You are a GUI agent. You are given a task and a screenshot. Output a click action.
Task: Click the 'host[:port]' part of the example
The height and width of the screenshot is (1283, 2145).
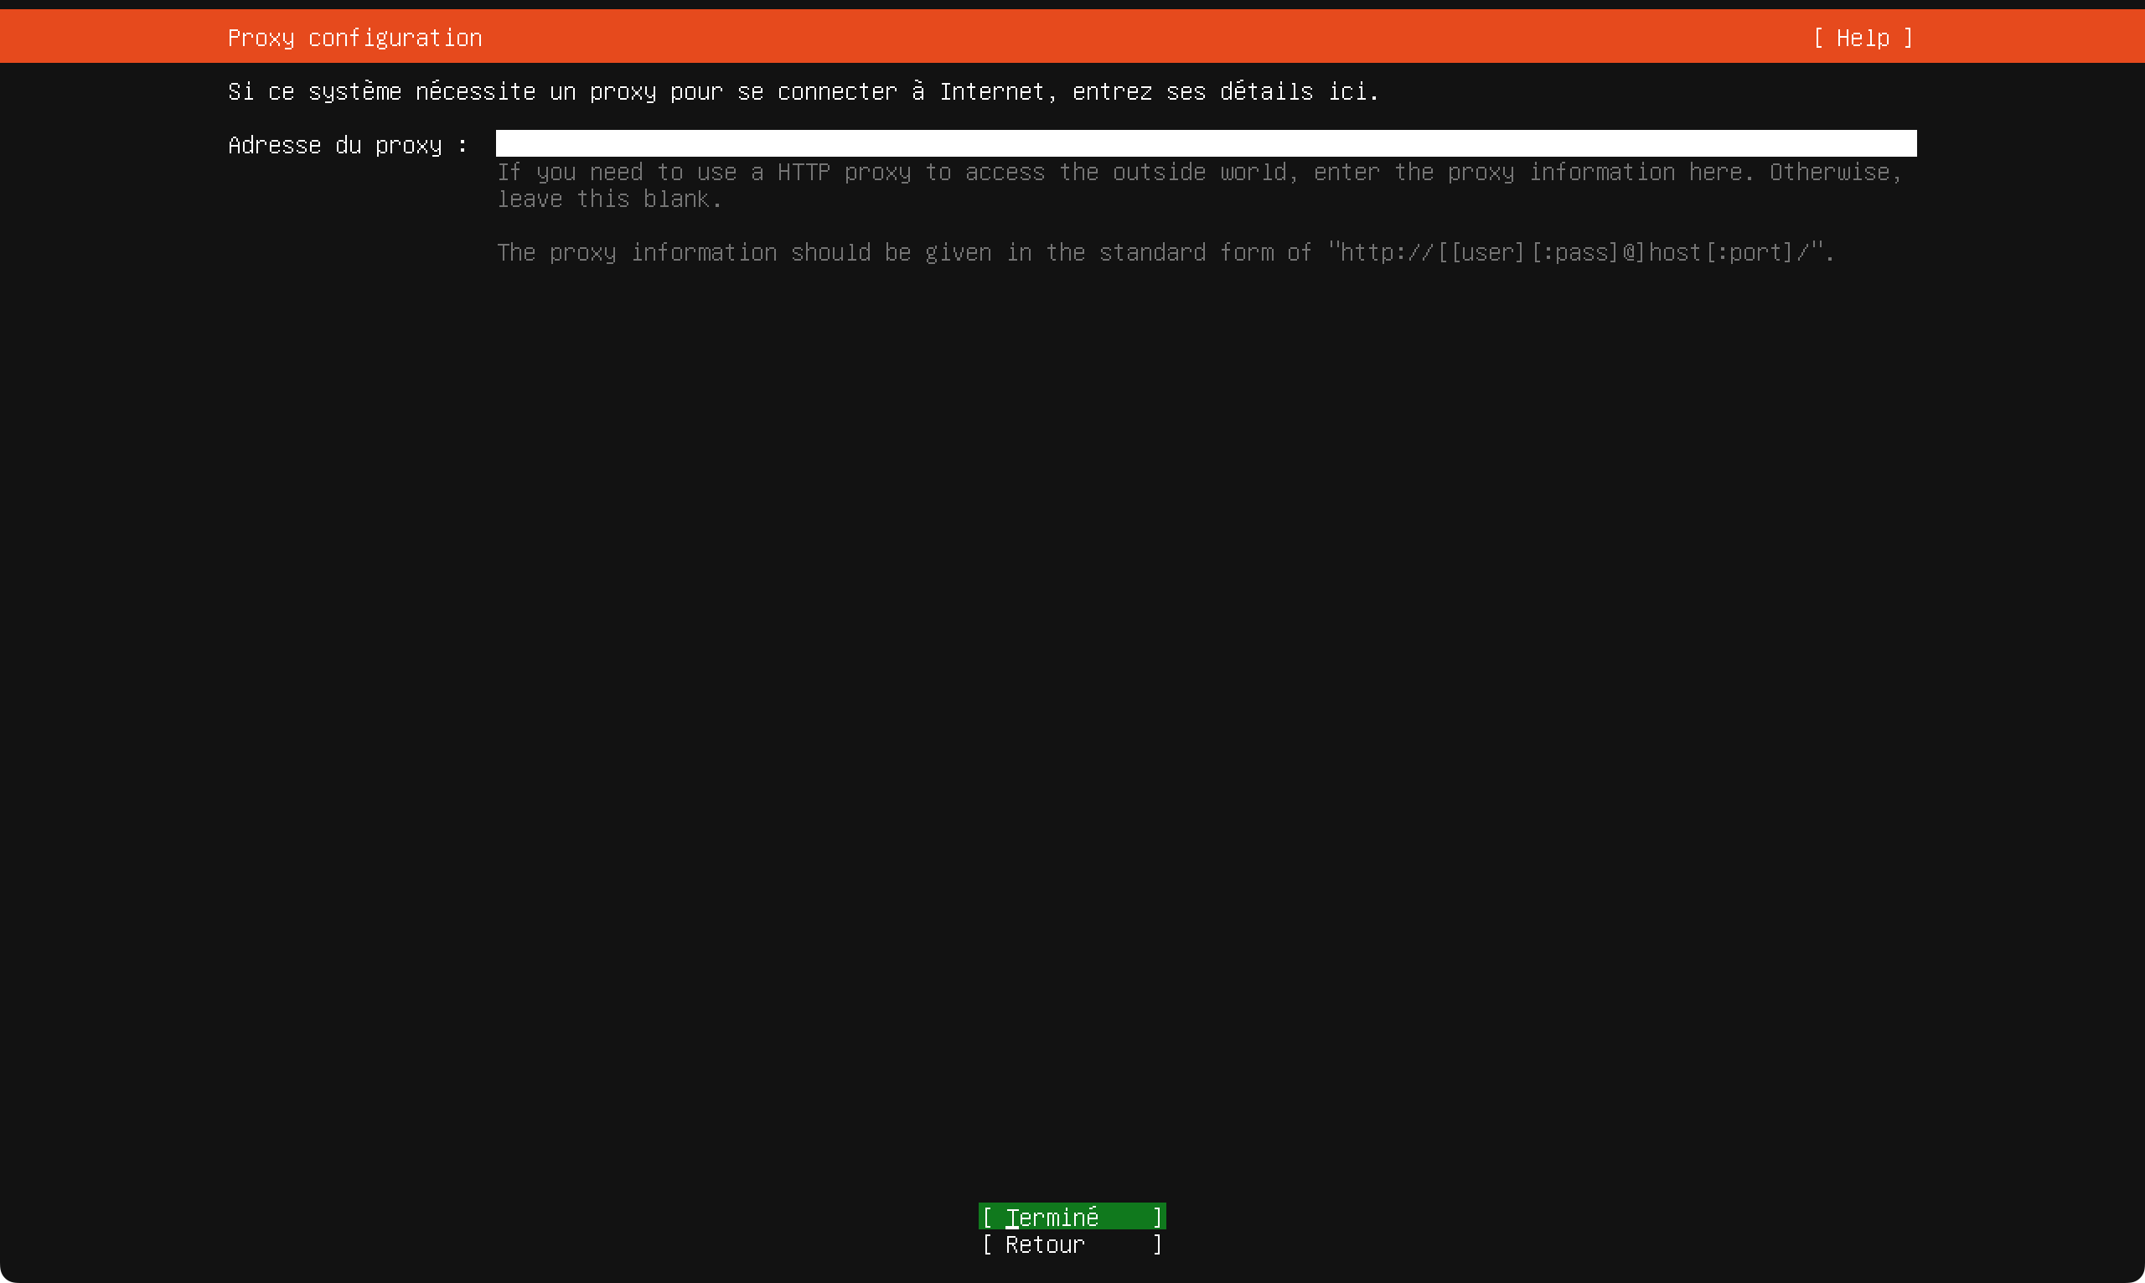tap(1720, 252)
